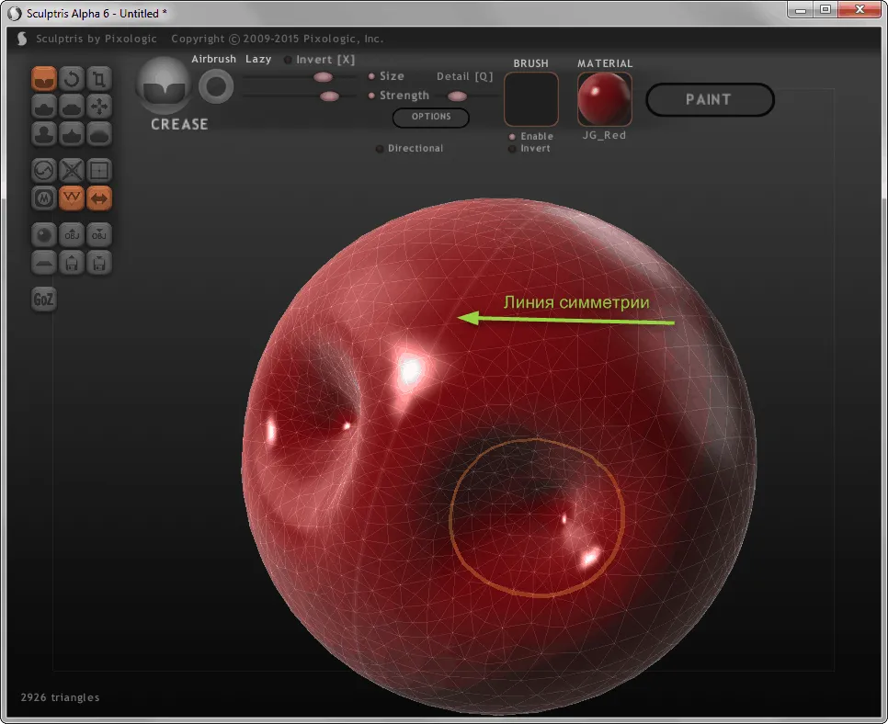This screenshot has height=724, width=888.
Task: Click the Import OBJ icon
Action: tap(72, 235)
